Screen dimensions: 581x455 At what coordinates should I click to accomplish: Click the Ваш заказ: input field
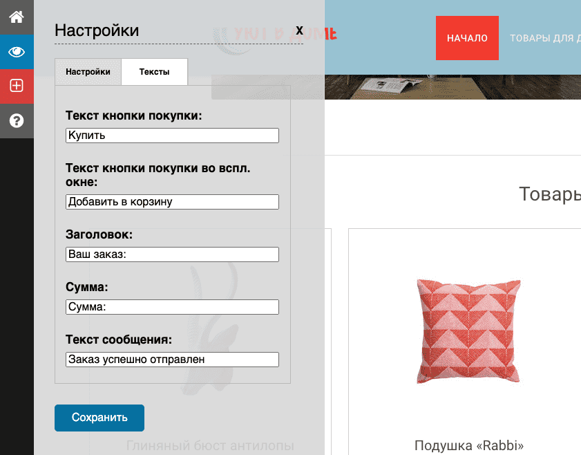(x=172, y=254)
